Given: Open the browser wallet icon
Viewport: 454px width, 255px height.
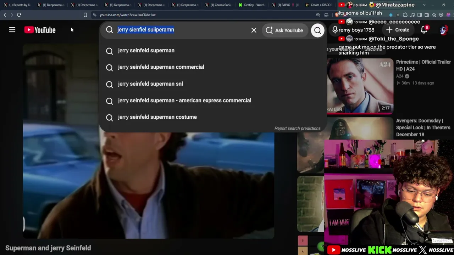Looking at the screenshot, I should [x=427, y=15].
